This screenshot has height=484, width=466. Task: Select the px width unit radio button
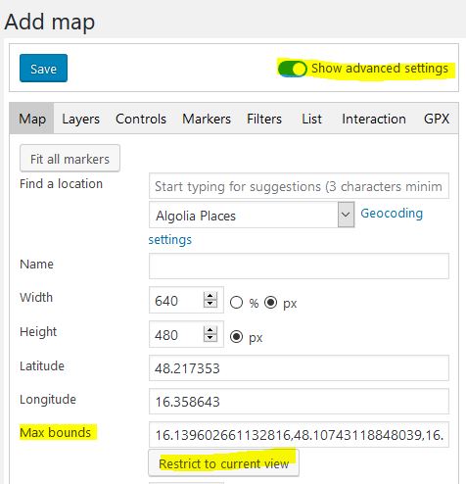coord(270,303)
